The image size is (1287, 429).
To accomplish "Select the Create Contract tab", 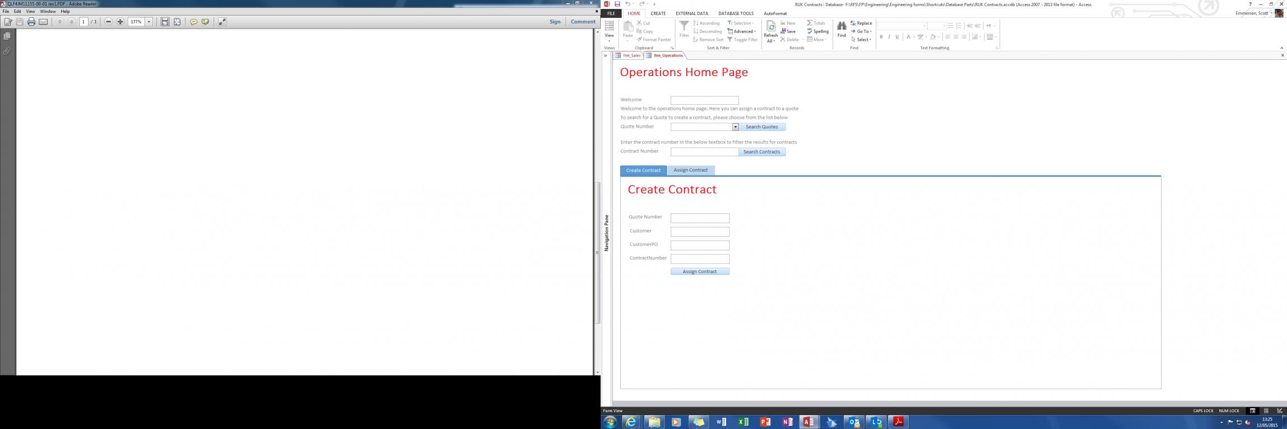I will tap(643, 170).
